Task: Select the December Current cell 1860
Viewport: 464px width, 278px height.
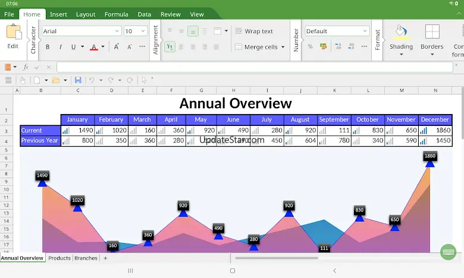Action: tap(435, 130)
